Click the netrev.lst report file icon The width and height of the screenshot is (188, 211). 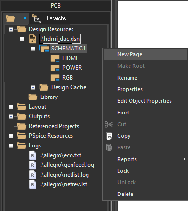pyautogui.click(x=33, y=184)
